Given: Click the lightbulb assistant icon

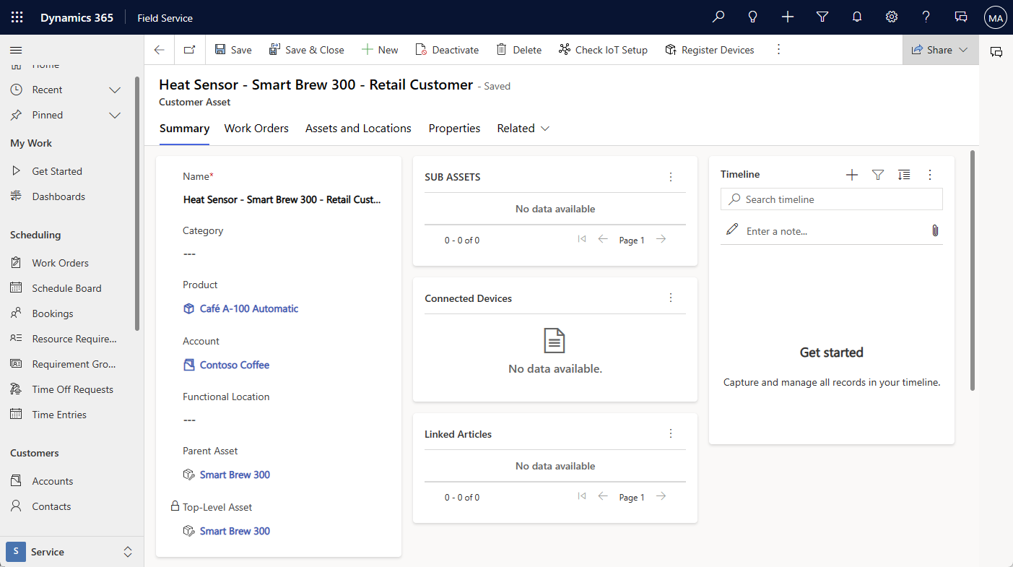Looking at the screenshot, I should tap(753, 17).
